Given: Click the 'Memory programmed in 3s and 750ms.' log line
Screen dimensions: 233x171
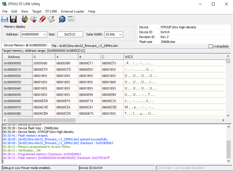Looking at the screenshot, I should pos(37,147).
